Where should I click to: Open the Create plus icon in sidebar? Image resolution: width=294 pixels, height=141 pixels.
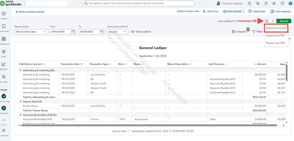pyautogui.click(x=4, y=14)
